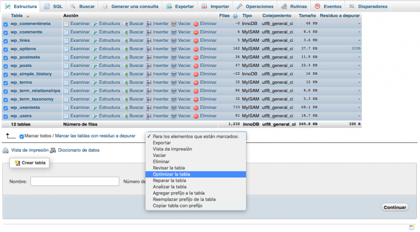
Task: Click red Eliminar icon for wp_posts
Action: (x=196, y=66)
